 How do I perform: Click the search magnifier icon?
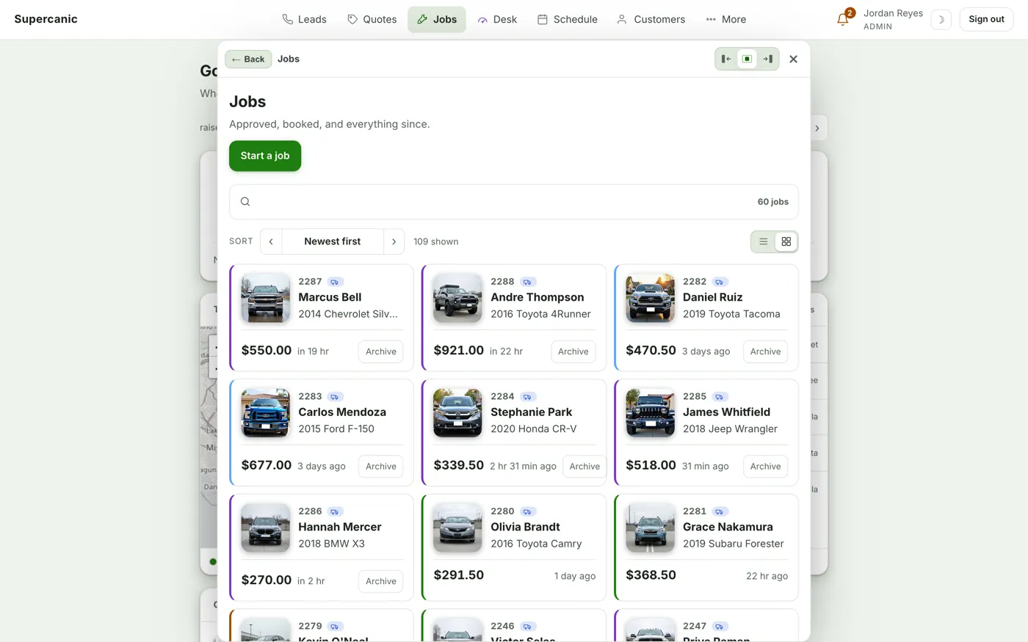point(245,202)
